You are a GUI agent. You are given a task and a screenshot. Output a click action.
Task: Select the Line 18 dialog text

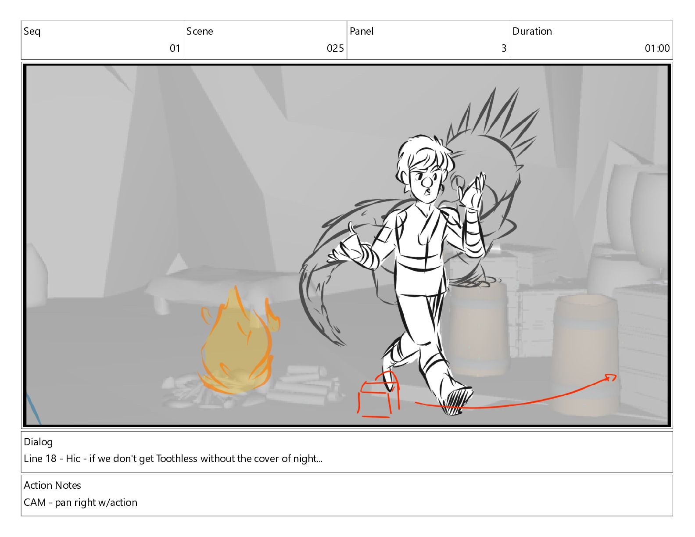point(173,458)
